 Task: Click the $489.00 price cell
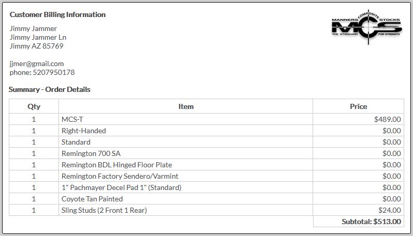pos(358,119)
